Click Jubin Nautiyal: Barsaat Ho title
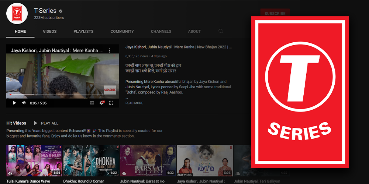369x184 pixels. pyautogui.click(x=142, y=181)
